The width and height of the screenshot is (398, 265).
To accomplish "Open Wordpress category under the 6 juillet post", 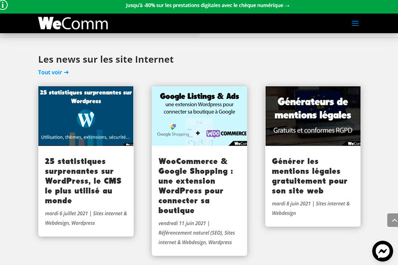I will pos(83,223).
